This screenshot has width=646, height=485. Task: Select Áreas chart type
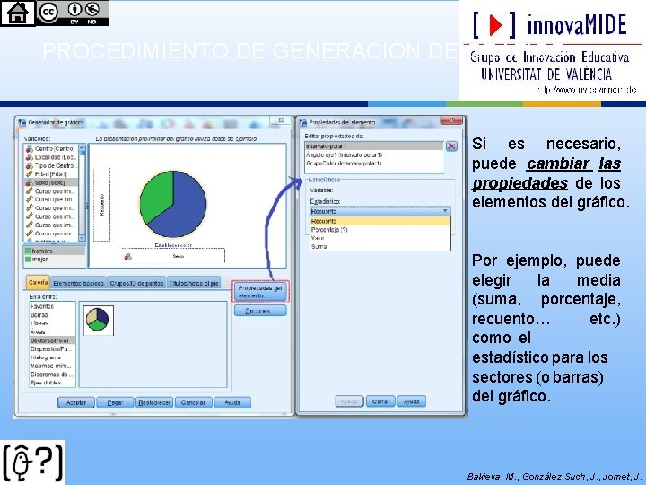52,332
